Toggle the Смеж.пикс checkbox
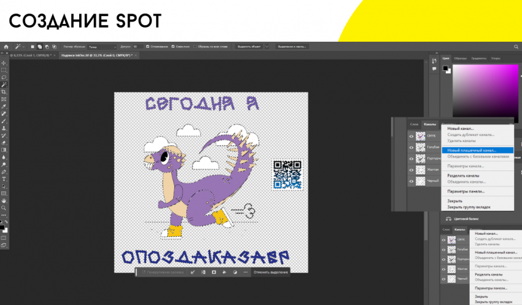The width and height of the screenshot is (522, 305). 173,47
